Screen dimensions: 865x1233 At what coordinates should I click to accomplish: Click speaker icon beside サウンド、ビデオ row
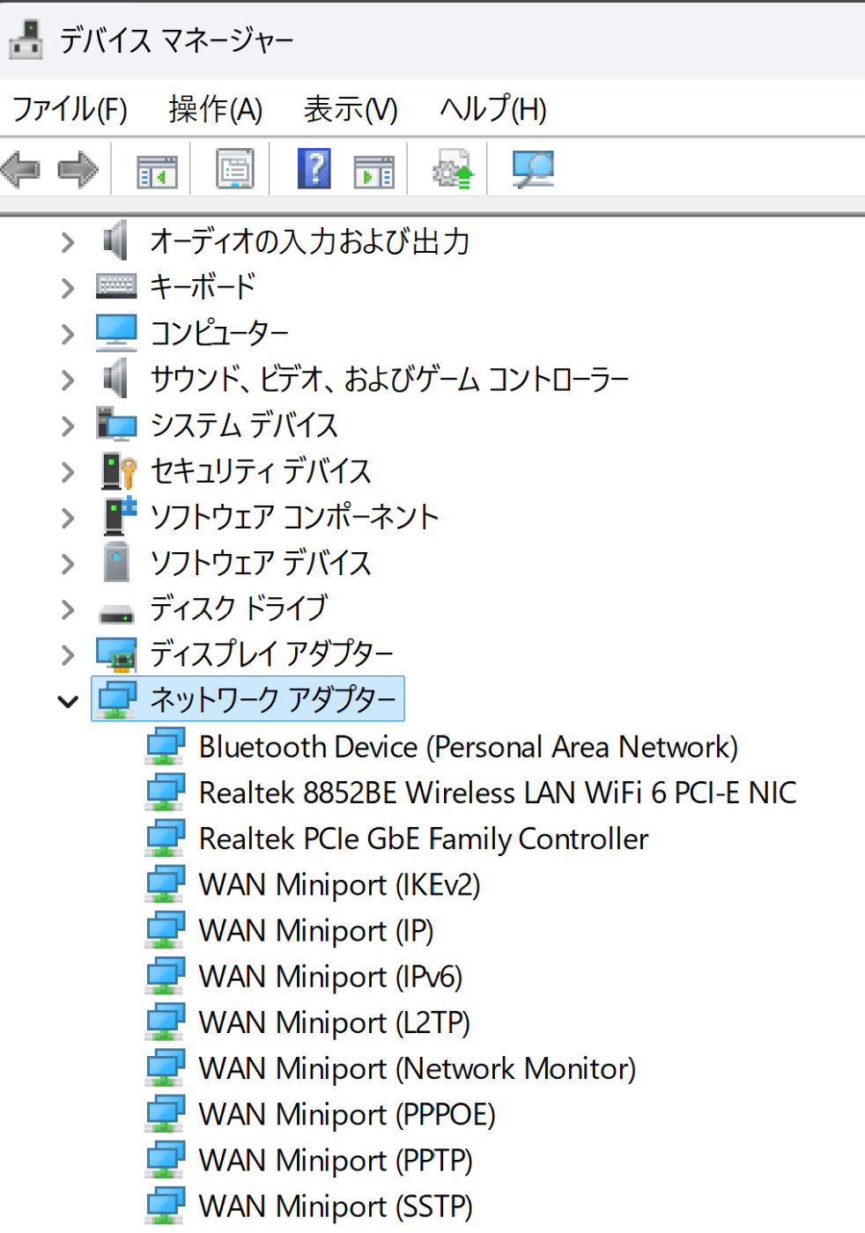pyautogui.click(x=116, y=378)
